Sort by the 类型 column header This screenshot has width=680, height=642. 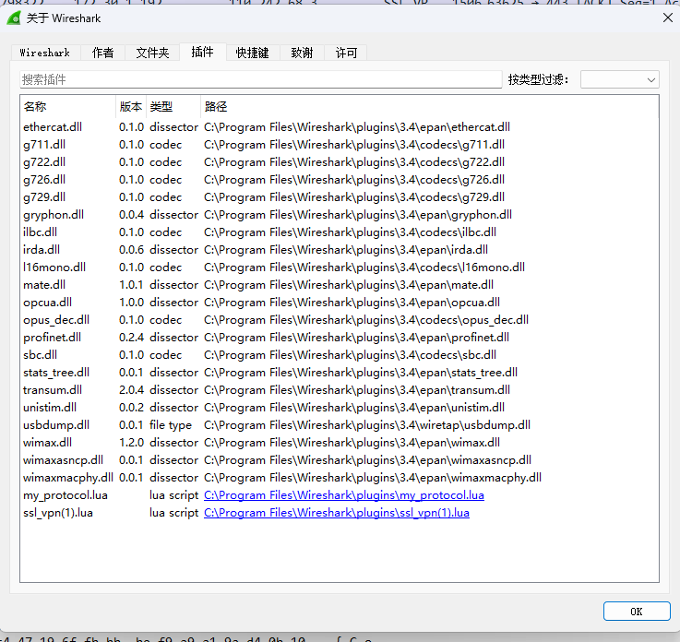173,107
